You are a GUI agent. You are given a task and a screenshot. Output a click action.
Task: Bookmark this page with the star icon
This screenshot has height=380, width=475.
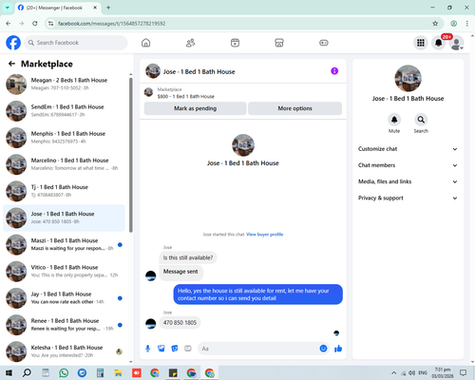pyautogui.click(x=435, y=24)
